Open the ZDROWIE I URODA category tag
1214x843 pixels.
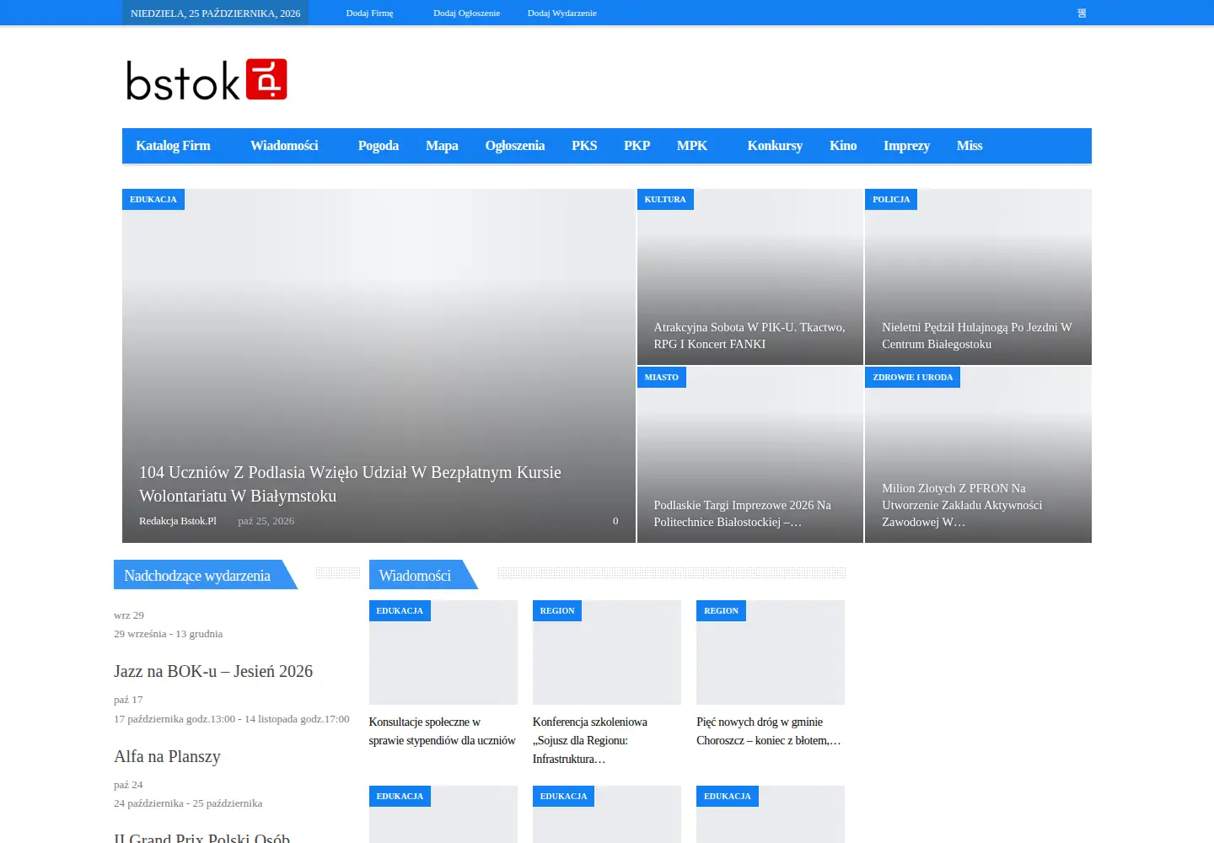pos(913,378)
